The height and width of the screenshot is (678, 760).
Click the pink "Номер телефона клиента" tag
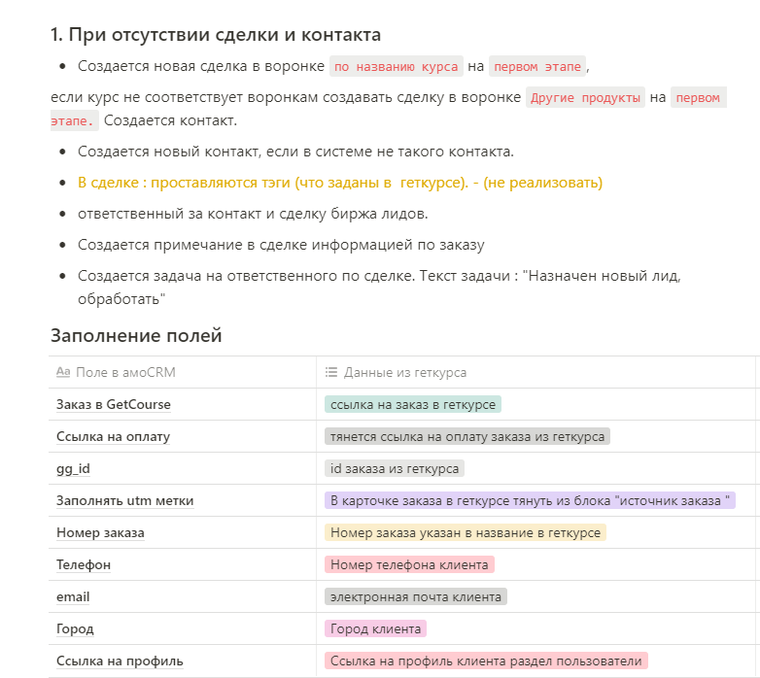pyautogui.click(x=409, y=564)
